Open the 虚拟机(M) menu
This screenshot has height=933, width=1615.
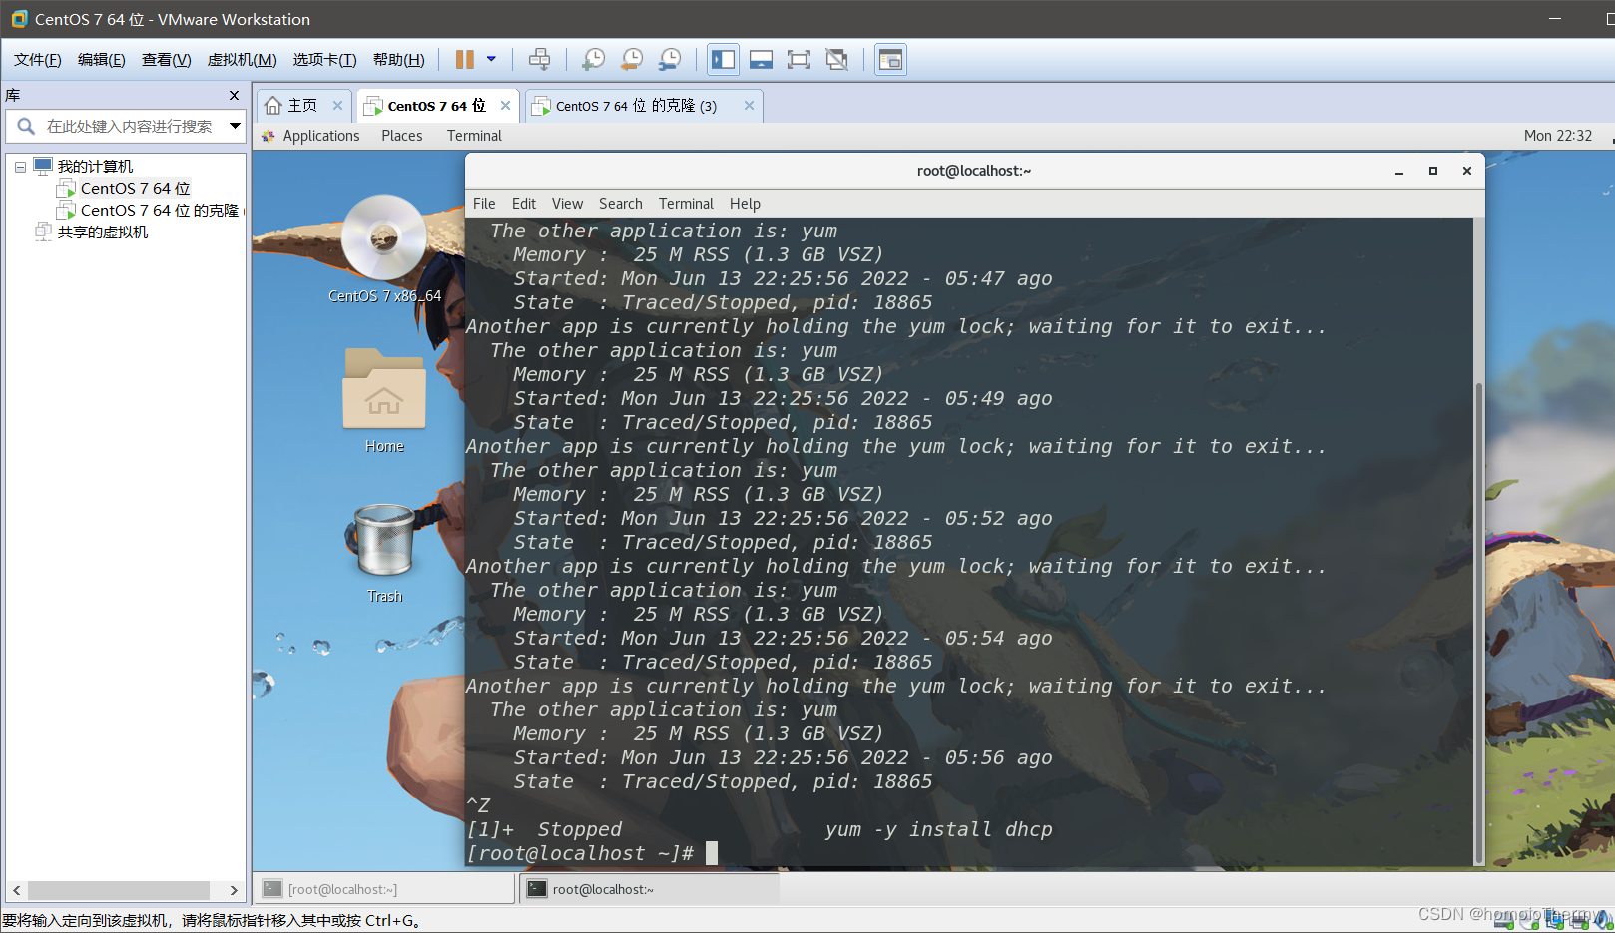point(242,60)
